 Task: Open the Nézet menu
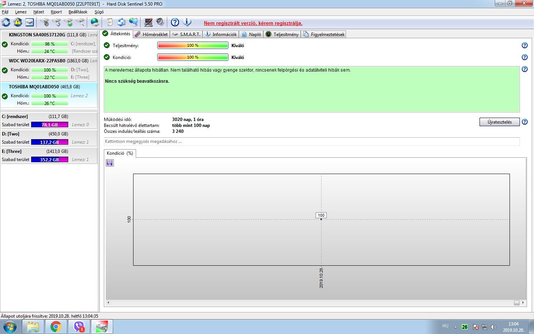39,12
